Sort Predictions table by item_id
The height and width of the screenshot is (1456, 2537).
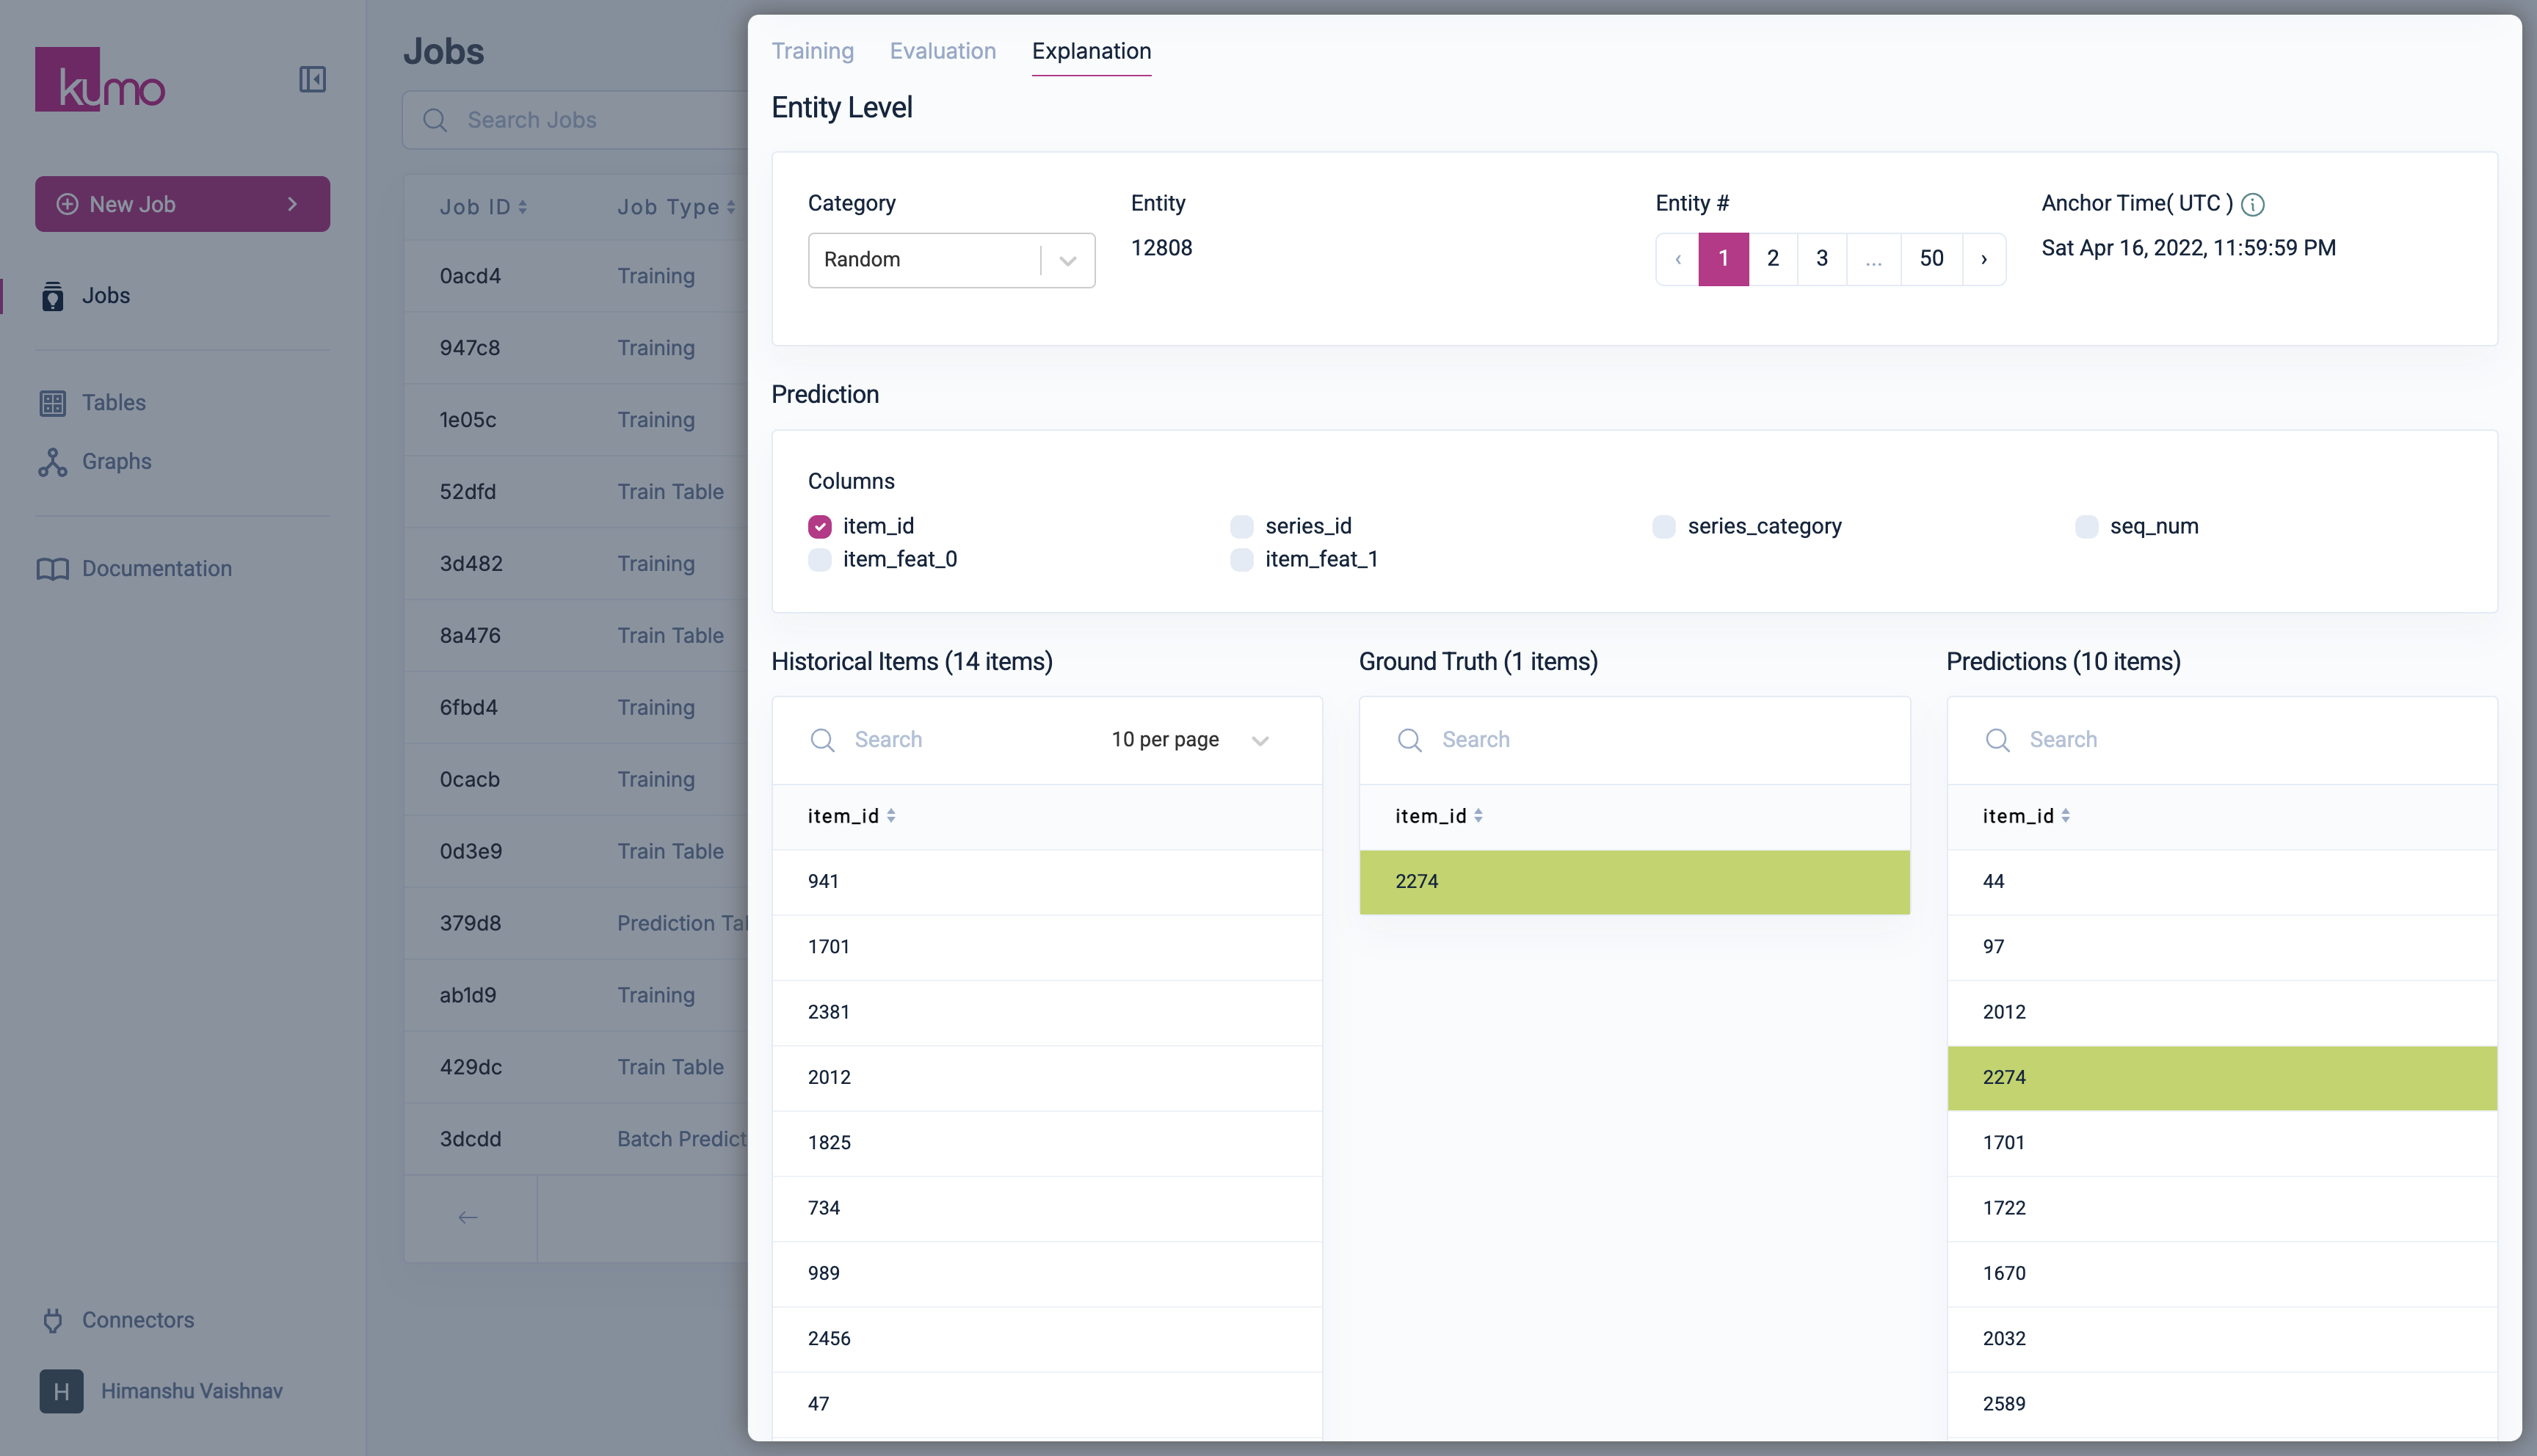(x=2065, y=816)
